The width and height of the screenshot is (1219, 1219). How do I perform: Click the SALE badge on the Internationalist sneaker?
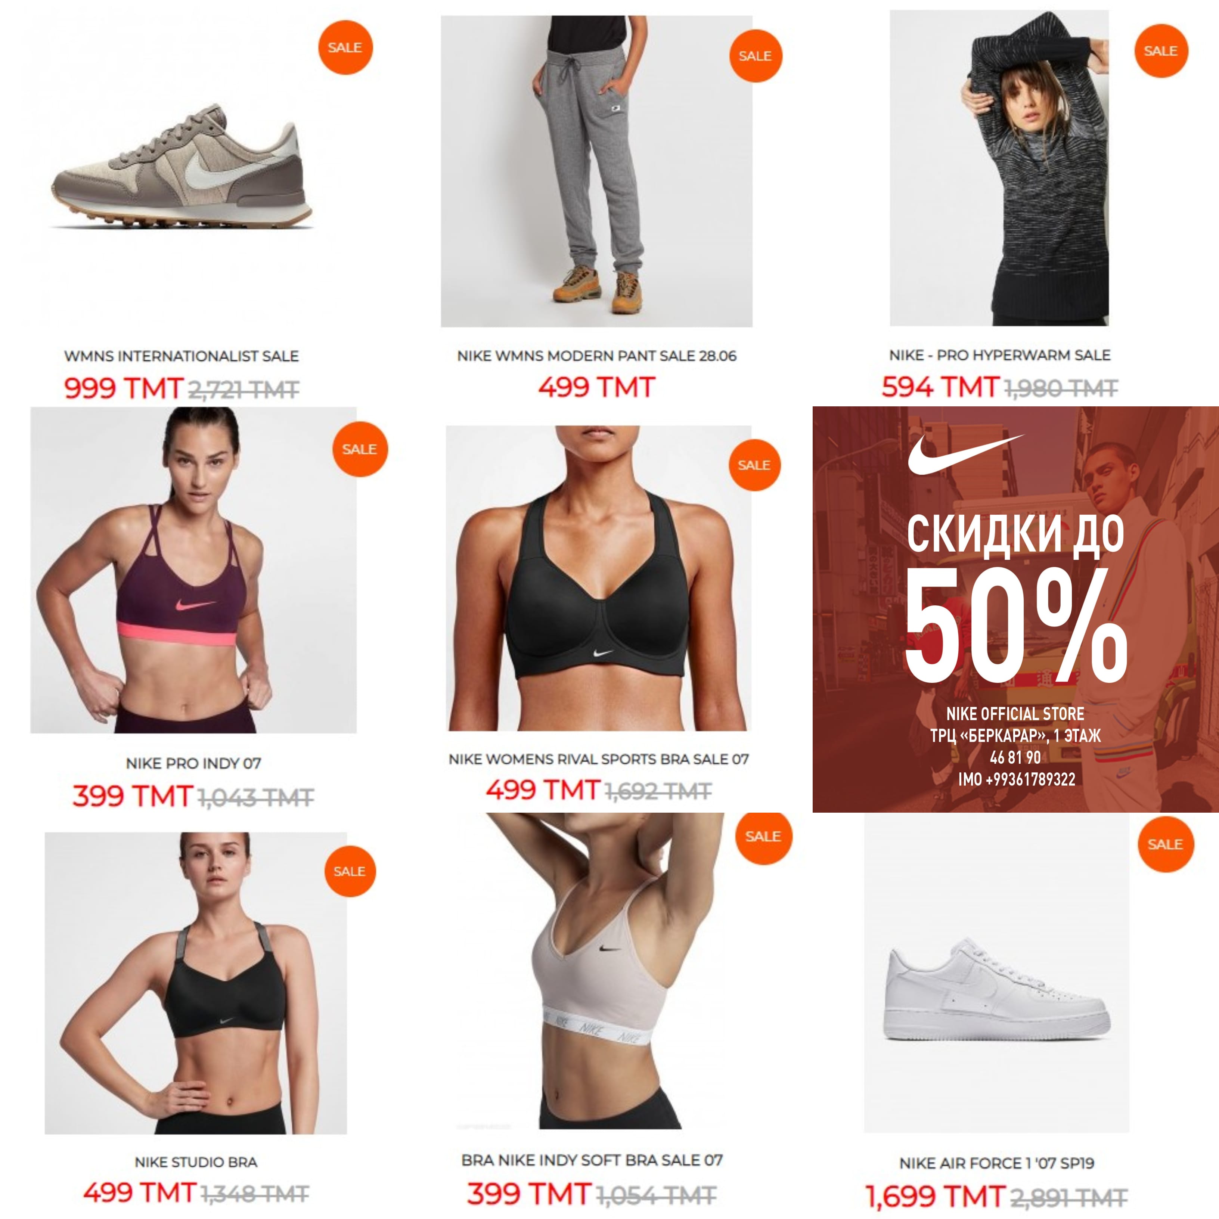click(x=345, y=47)
